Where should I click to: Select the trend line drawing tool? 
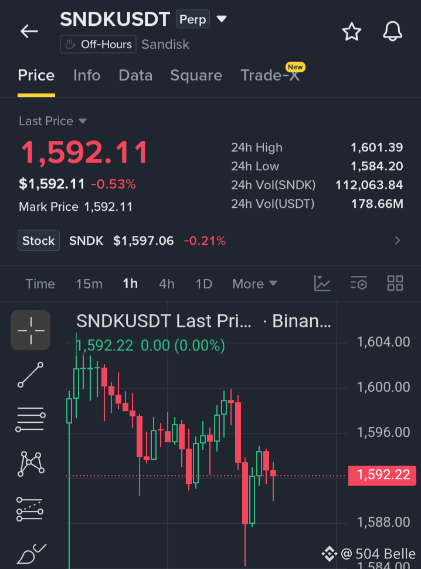click(30, 375)
